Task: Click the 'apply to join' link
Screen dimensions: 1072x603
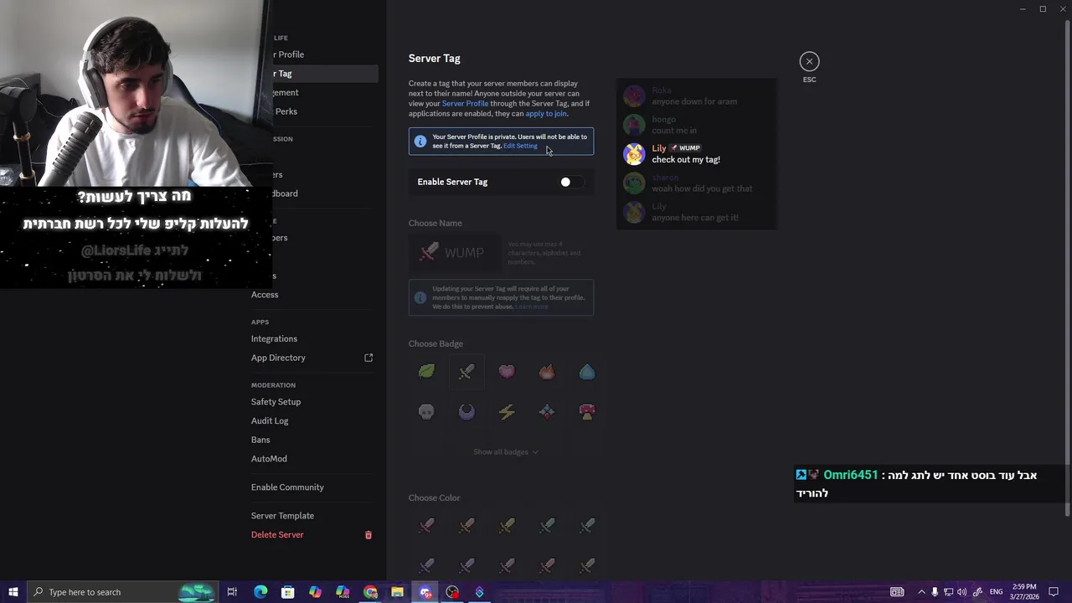Action: (x=546, y=114)
